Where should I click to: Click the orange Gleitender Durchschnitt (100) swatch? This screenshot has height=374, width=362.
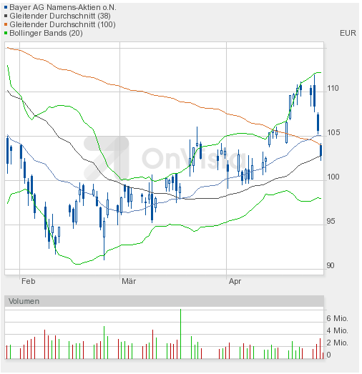coord(6,24)
